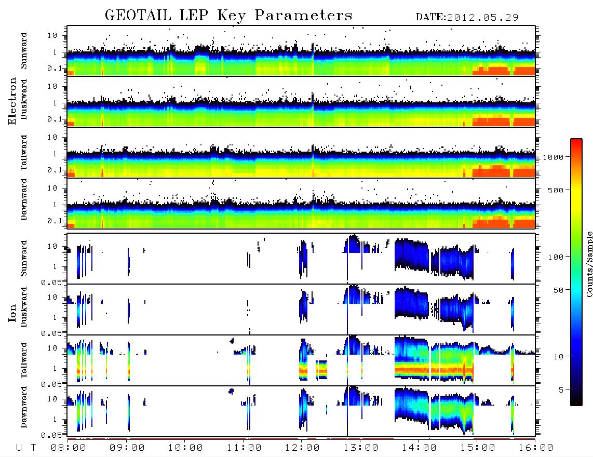The width and height of the screenshot is (593, 457).
Task: Click the Ion Sunward spectrogram panel
Action: click(301, 259)
